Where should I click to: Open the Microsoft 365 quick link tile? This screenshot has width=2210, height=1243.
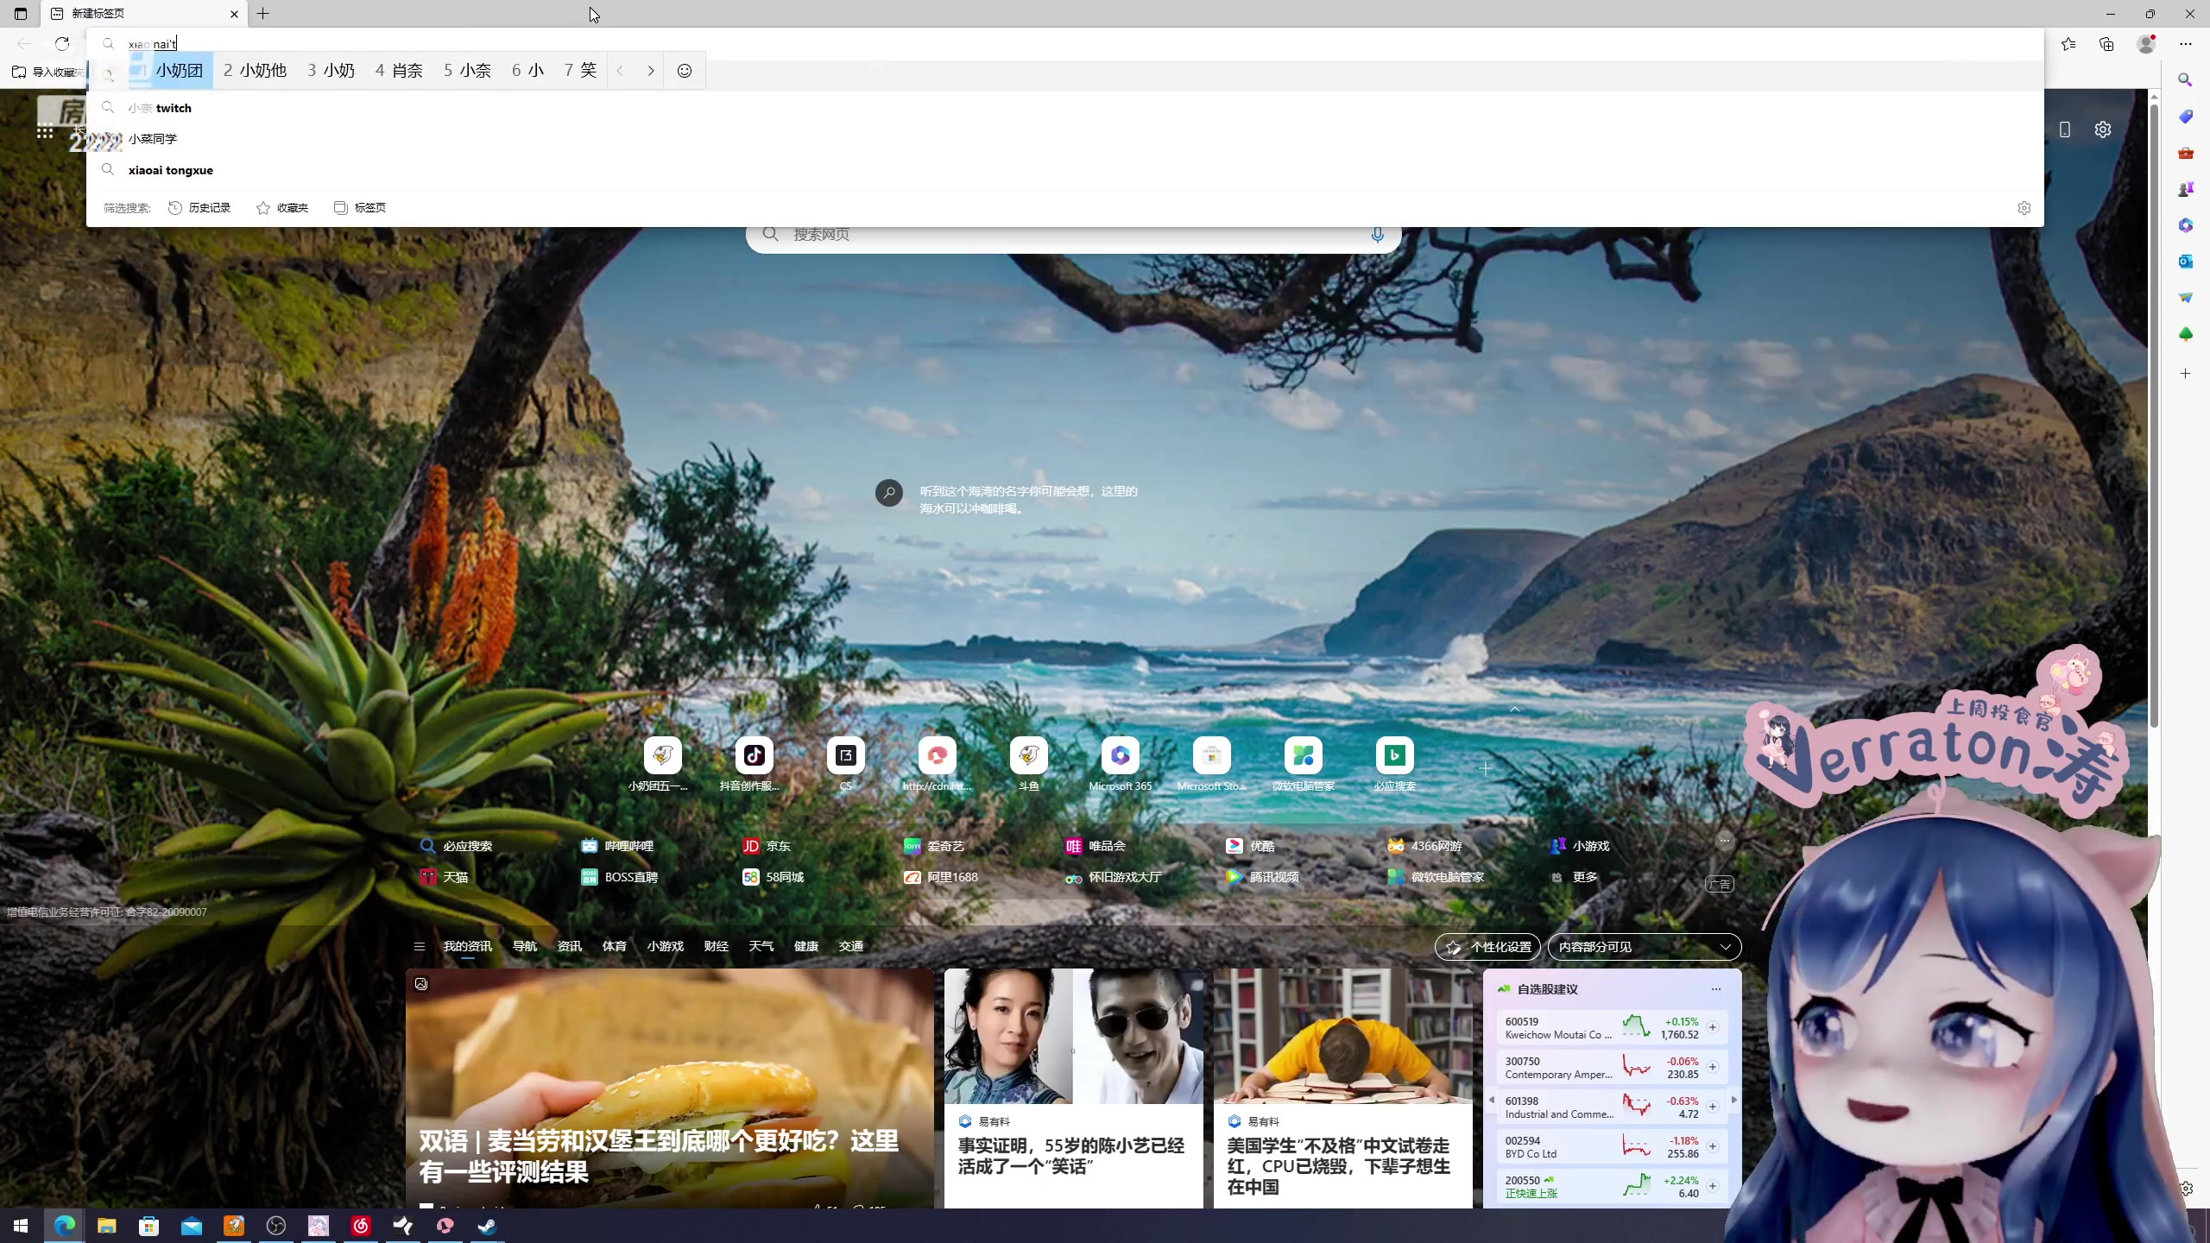[x=1120, y=757]
